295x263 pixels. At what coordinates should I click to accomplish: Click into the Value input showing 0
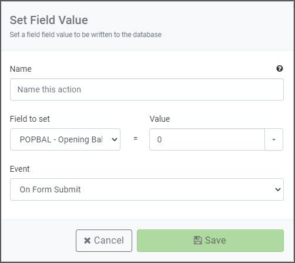pos(207,139)
